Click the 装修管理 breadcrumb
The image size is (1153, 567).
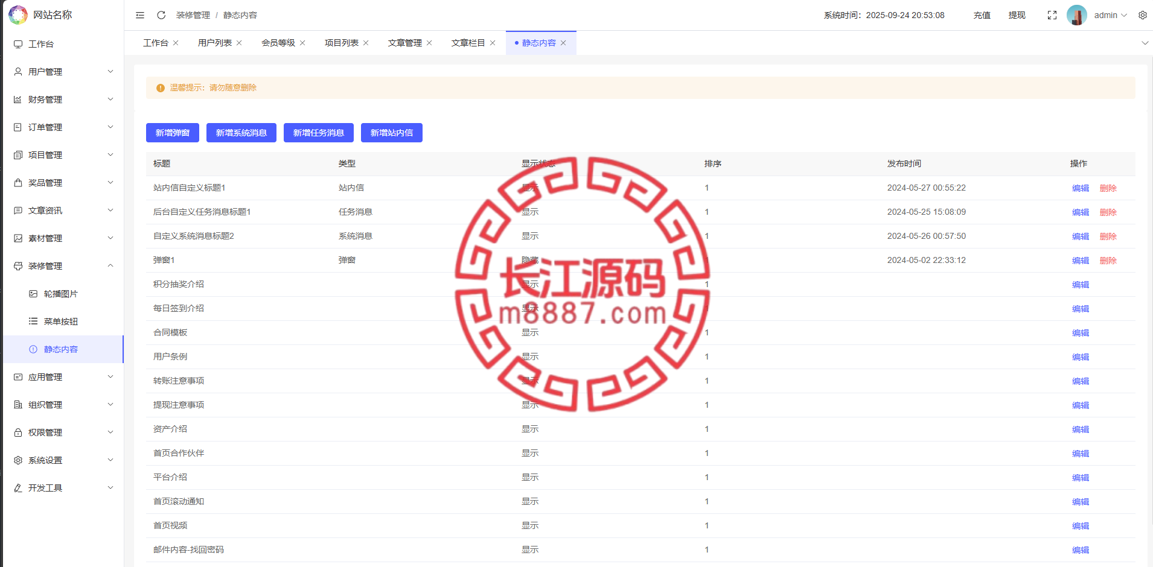[x=193, y=15]
